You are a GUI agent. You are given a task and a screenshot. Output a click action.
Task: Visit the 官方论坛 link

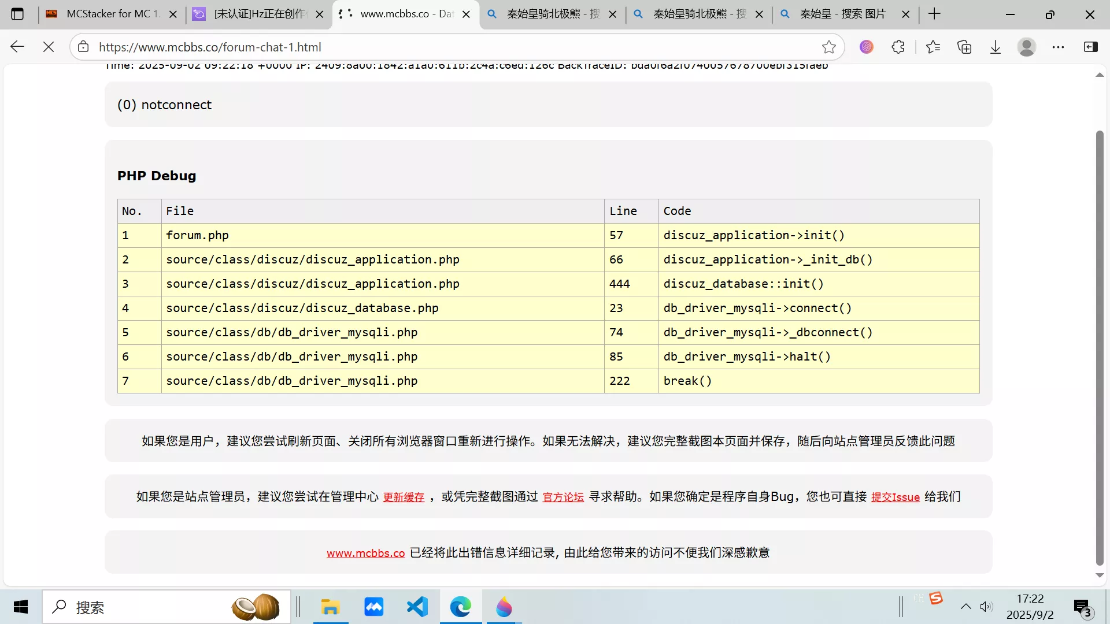pos(563,497)
